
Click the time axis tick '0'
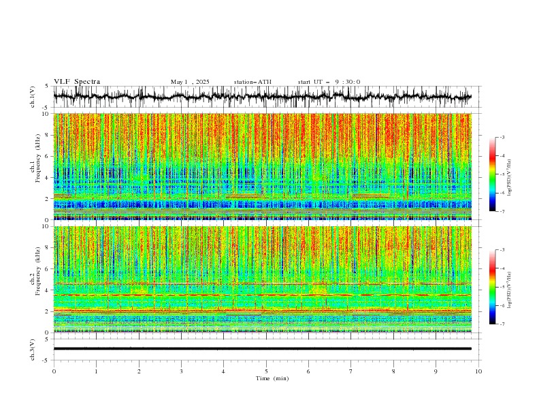coord(54,371)
